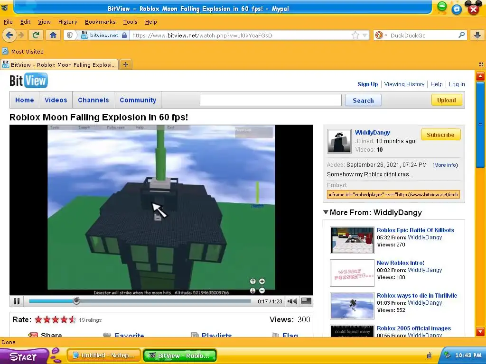Open the Viewing History link
486x364 pixels.
pos(404,84)
